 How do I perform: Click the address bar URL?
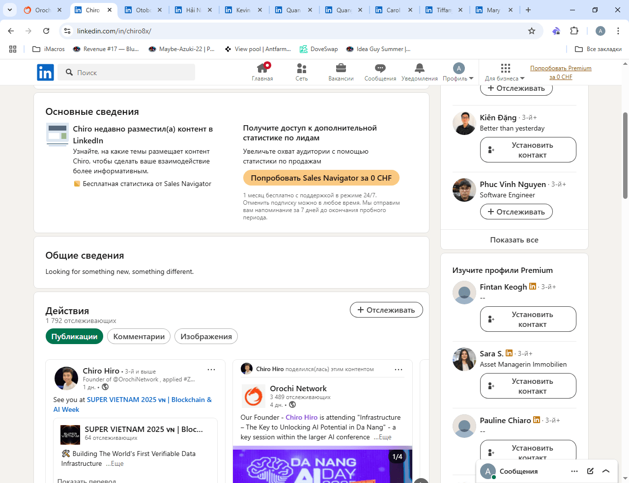114,31
